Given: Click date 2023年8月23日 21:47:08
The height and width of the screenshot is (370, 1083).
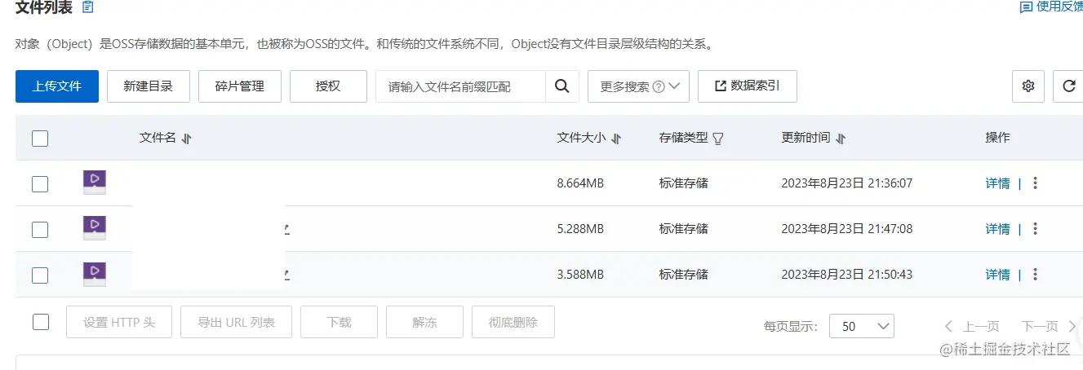Looking at the screenshot, I should (846, 229).
